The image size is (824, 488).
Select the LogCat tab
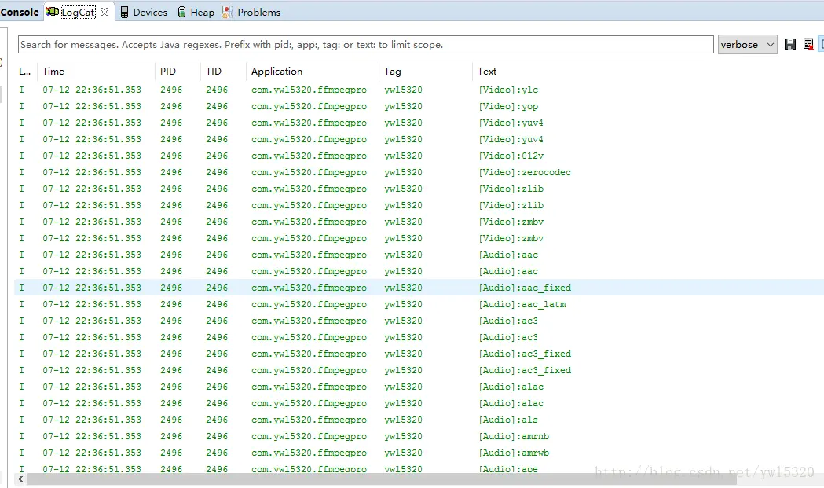pos(79,12)
